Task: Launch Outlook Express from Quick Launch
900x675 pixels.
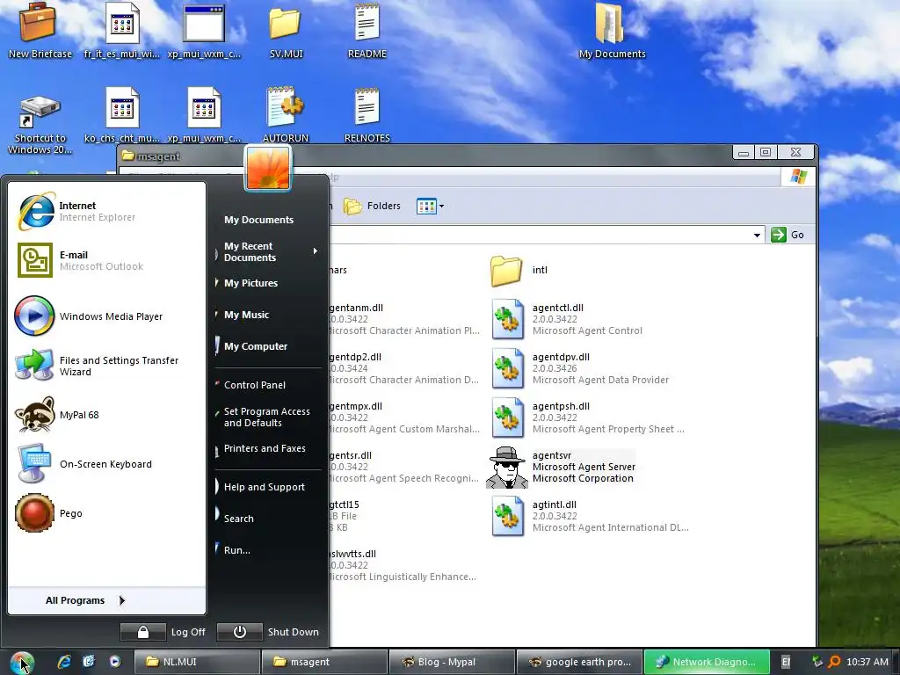Action: click(x=89, y=662)
